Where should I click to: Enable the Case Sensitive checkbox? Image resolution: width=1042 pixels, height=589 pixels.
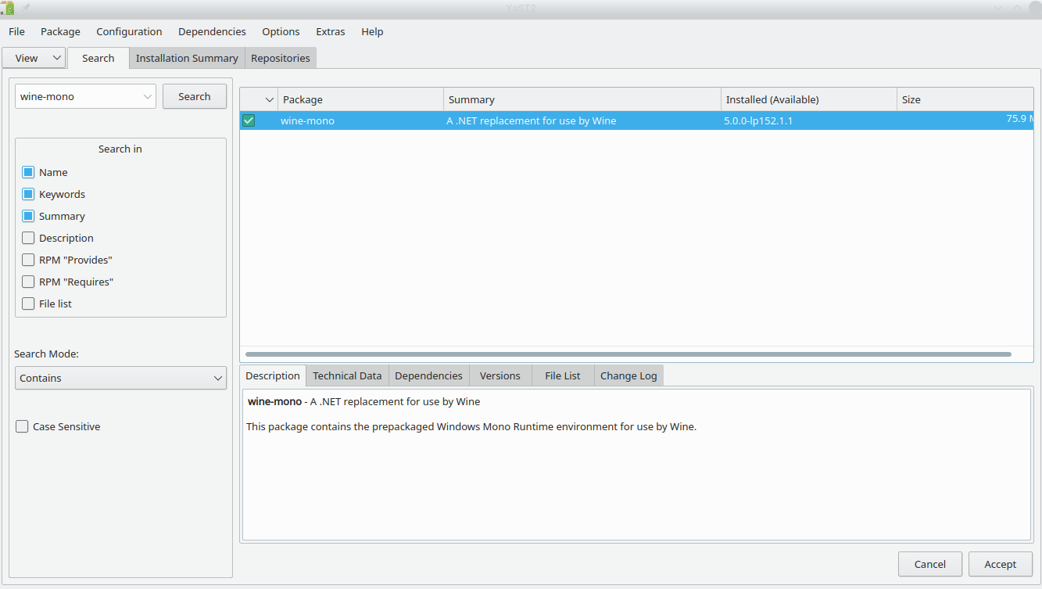coord(22,426)
